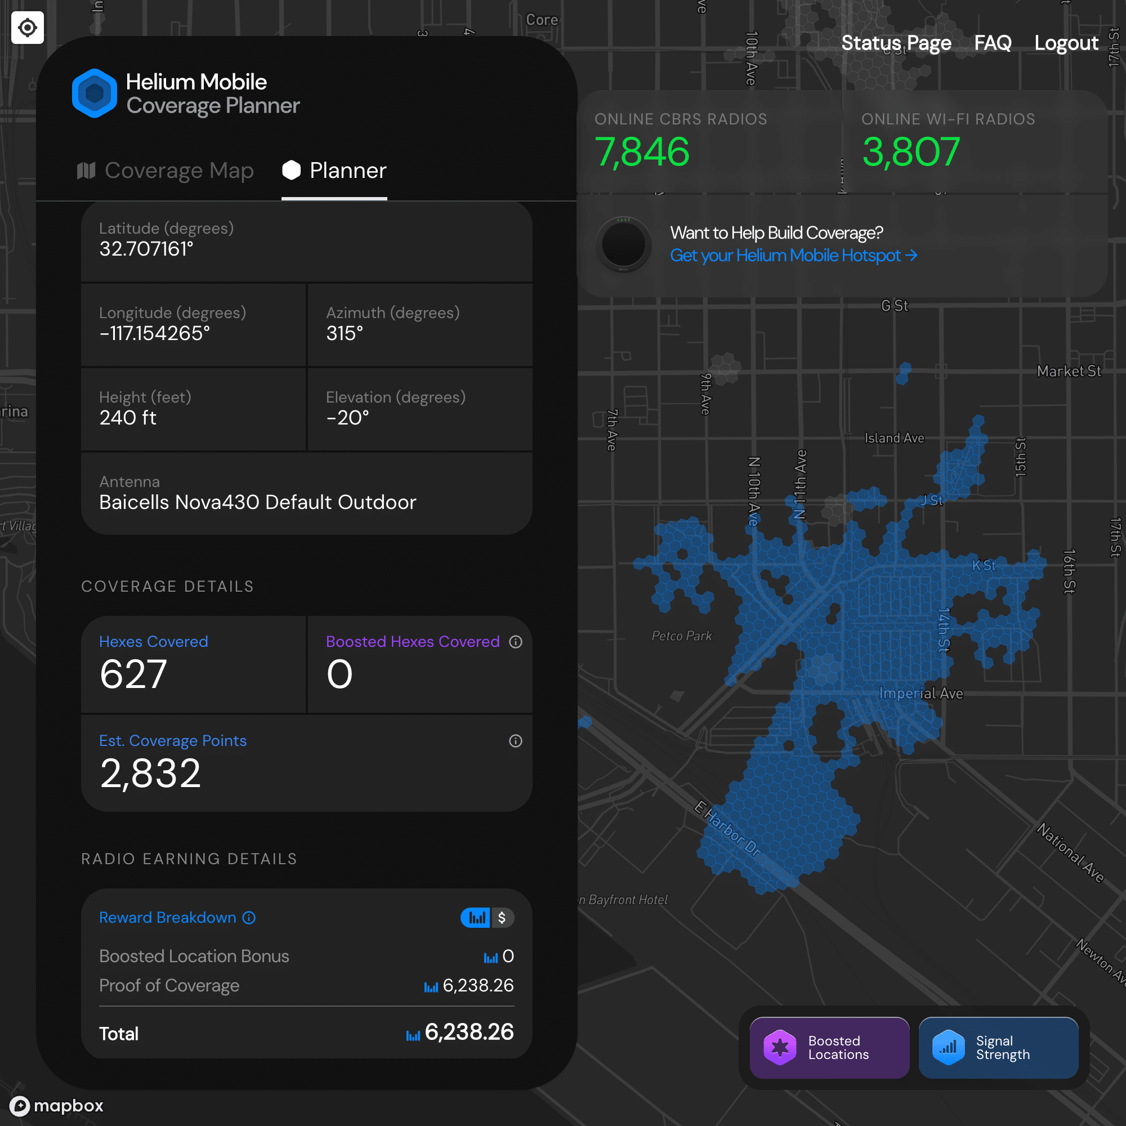The image size is (1126, 1126).
Task: Open the Boosted Hexes Covered info icon
Action: click(515, 642)
